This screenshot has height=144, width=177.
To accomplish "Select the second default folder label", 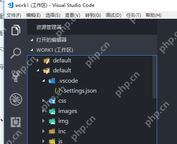I will (62, 70).
